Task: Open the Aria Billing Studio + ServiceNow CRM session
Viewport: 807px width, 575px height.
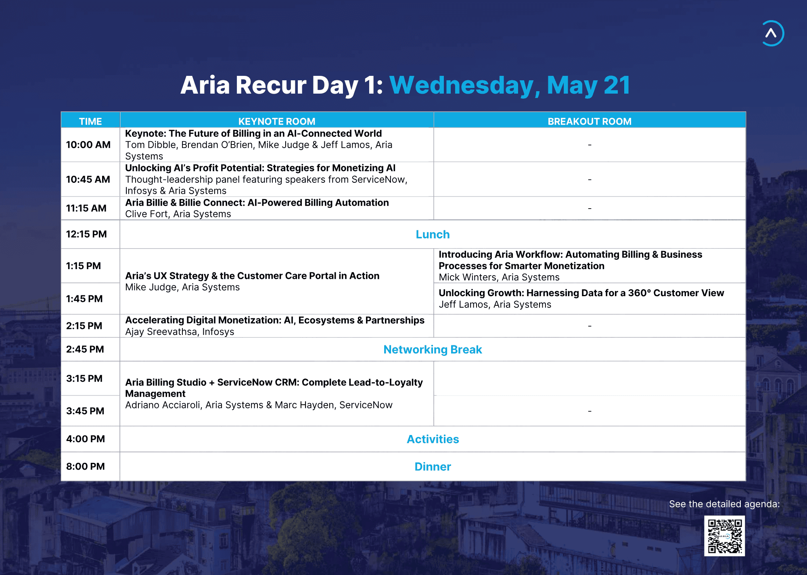Action: coord(274,393)
